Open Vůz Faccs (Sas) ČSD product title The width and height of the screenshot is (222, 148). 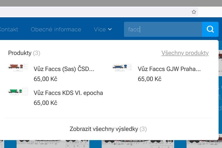tap(64, 69)
